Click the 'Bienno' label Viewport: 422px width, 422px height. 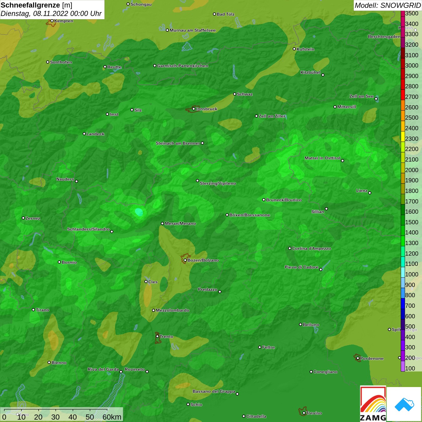(59, 363)
